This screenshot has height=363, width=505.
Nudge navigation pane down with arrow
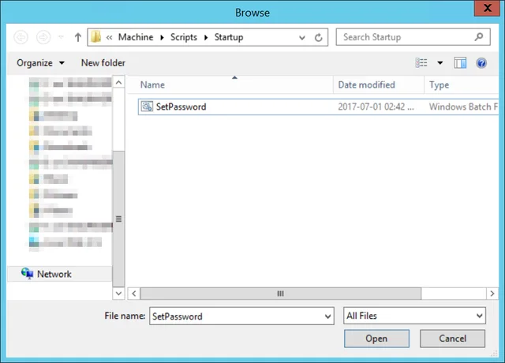[118, 294]
